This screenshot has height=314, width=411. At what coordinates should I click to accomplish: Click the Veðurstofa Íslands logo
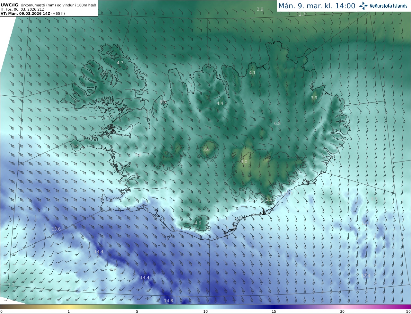click(x=383, y=6)
